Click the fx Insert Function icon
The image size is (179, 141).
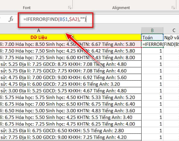point(11,19)
